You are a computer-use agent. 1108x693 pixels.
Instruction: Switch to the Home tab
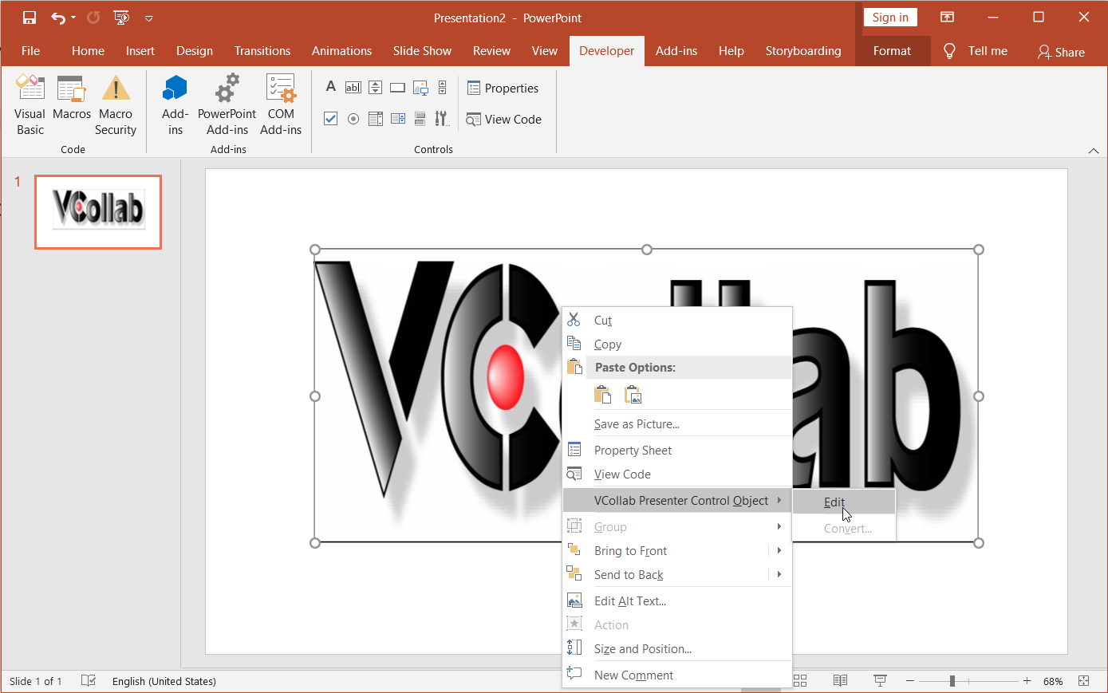click(88, 51)
